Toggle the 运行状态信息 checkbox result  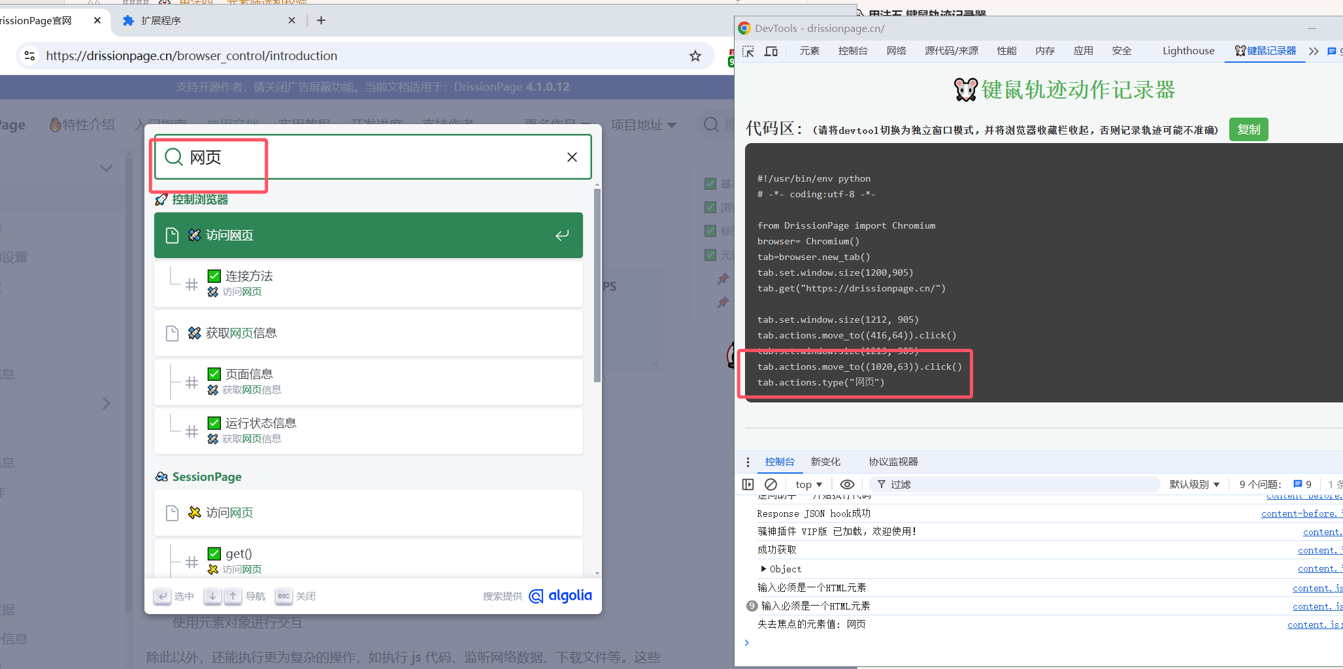tap(214, 423)
